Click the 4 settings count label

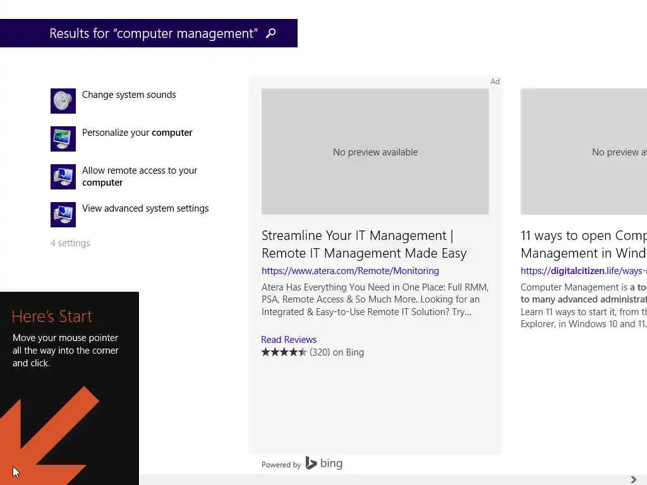[70, 243]
